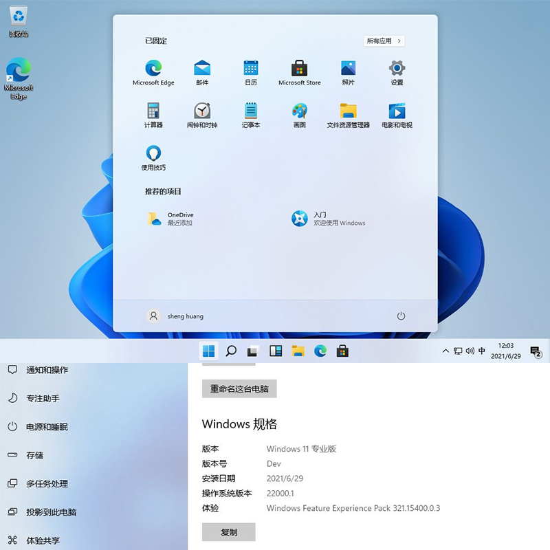Click the volume tray icon
This screenshot has width=550, height=550.
click(x=470, y=351)
